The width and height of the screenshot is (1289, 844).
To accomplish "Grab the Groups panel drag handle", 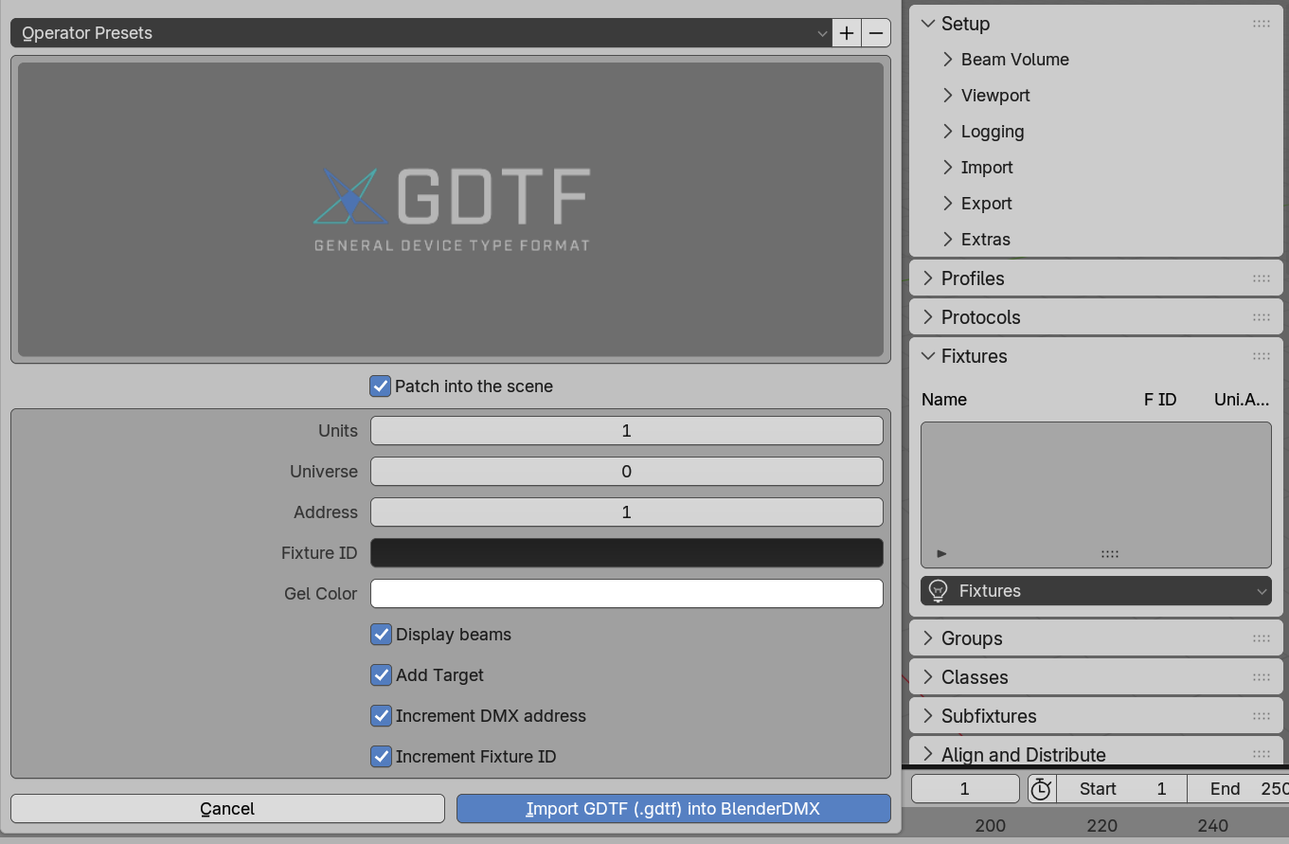I will pos(1261,638).
